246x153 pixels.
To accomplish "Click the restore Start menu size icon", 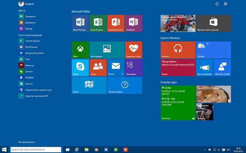I will click(x=226, y=4).
